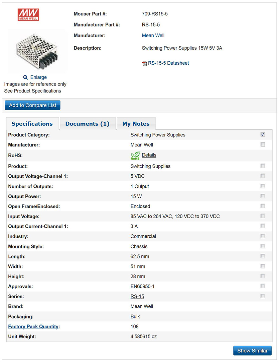Check the Series specification checkbox
The height and width of the screenshot is (362, 278).
point(263,296)
